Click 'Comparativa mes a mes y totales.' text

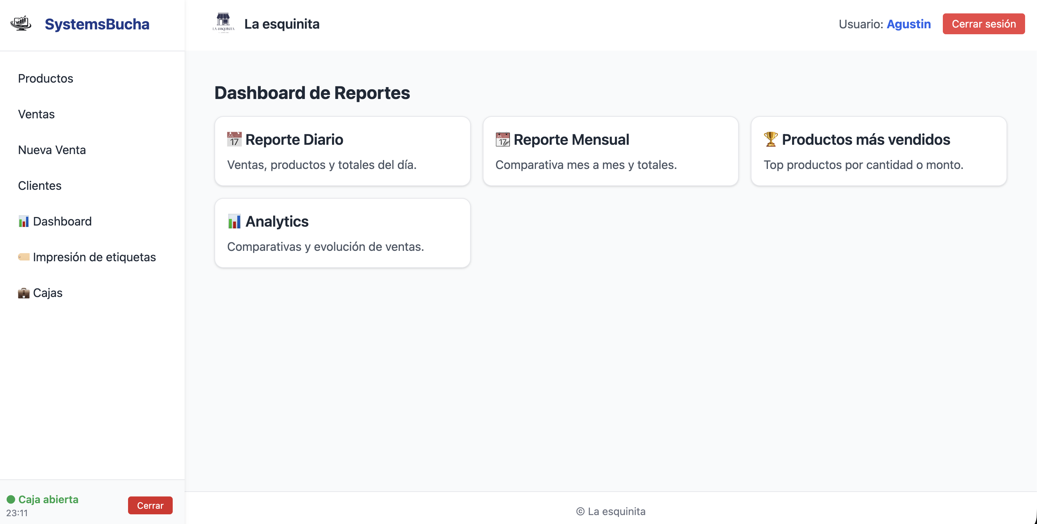586,164
